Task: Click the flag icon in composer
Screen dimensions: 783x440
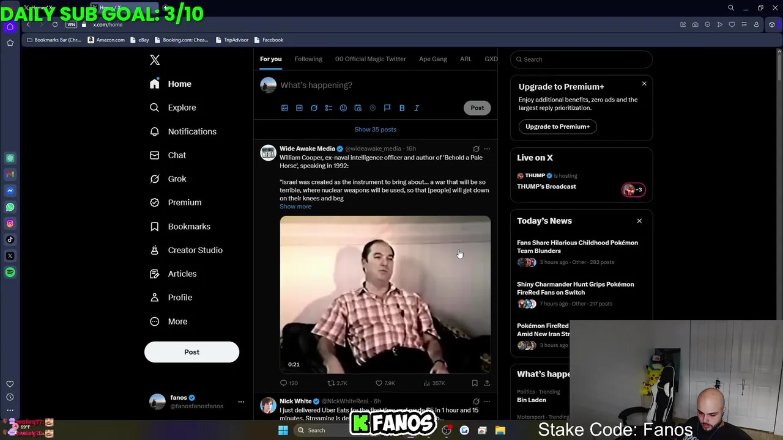Action: (387, 108)
